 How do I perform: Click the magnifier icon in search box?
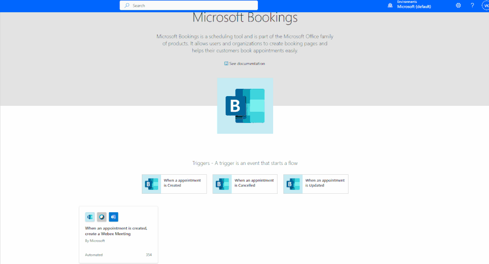(x=127, y=5)
